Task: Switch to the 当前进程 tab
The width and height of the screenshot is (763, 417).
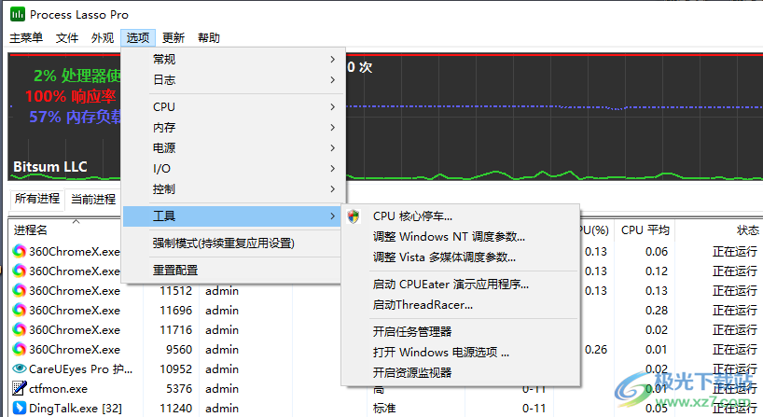Action: coord(93,199)
